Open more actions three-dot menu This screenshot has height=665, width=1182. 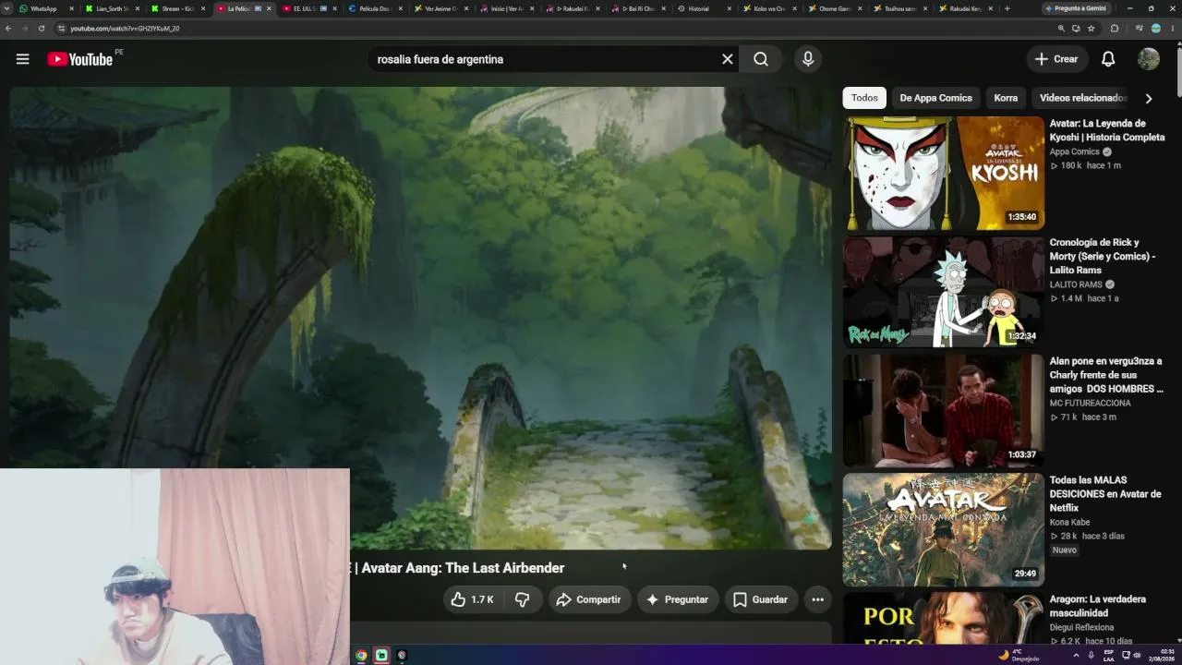click(817, 599)
